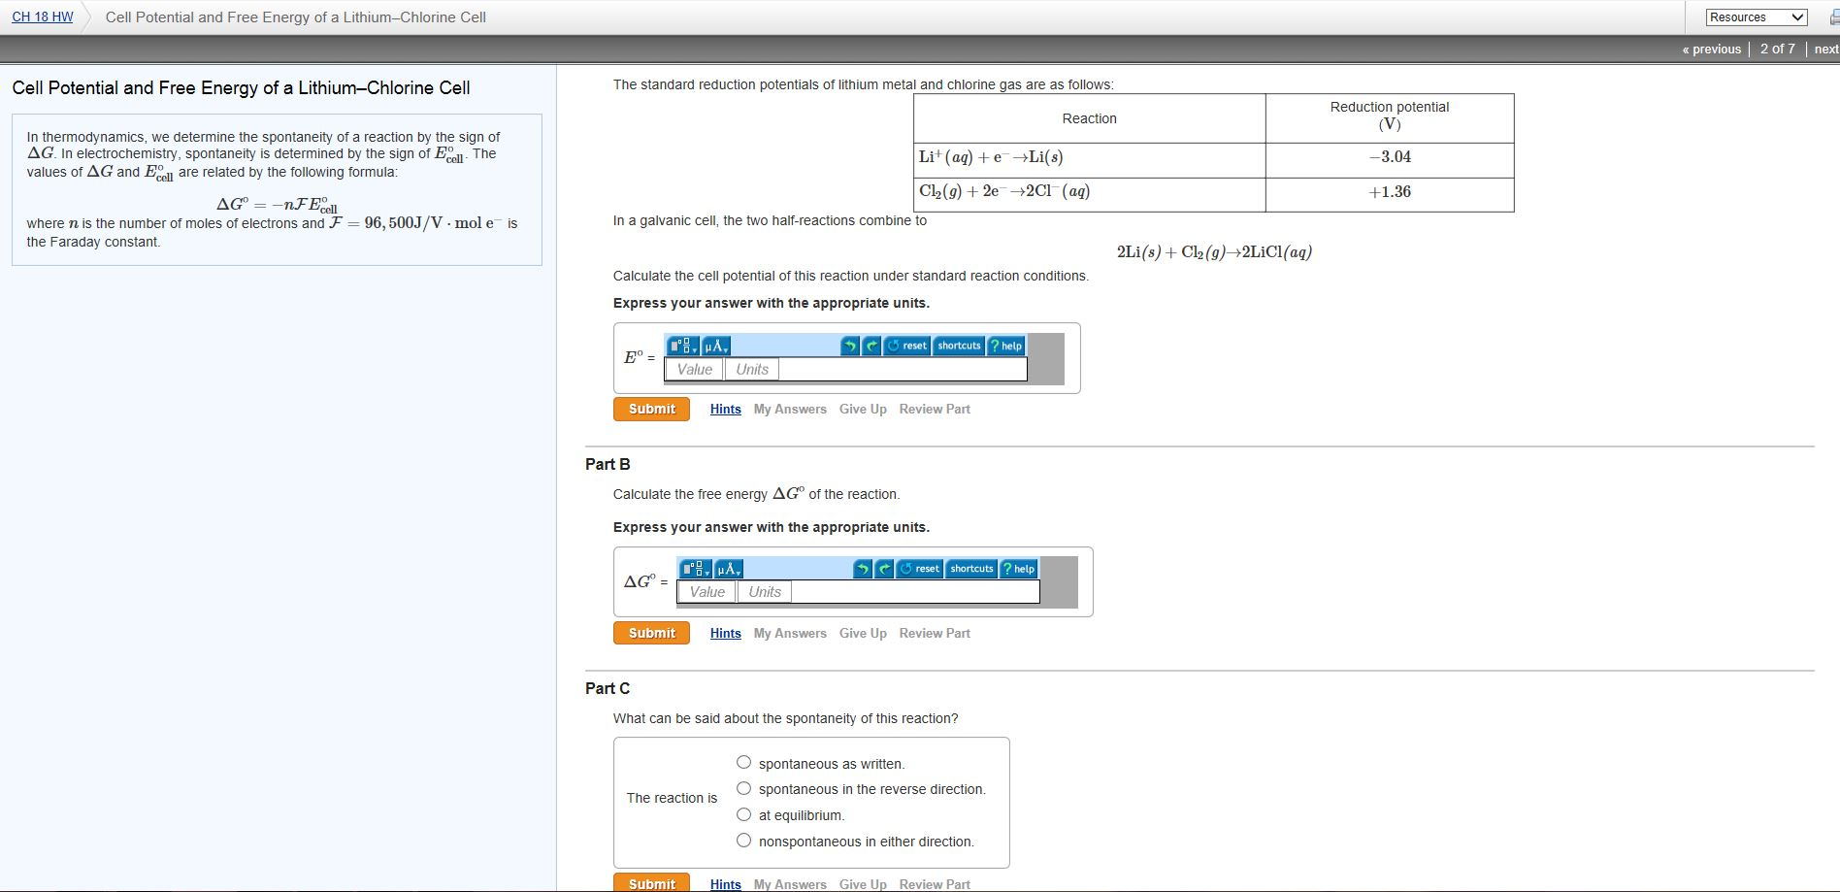Redo in the ΔG° answer toolbar
The height and width of the screenshot is (892, 1840).
click(885, 569)
